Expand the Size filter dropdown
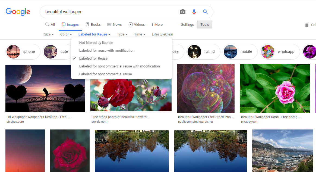The image size is (316, 172). pyautogui.click(x=49, y=34)
